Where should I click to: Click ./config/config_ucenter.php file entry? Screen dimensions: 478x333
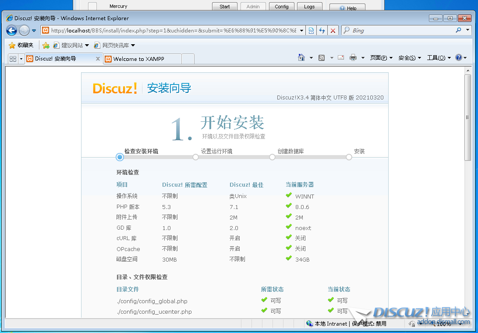pos(154,312)
